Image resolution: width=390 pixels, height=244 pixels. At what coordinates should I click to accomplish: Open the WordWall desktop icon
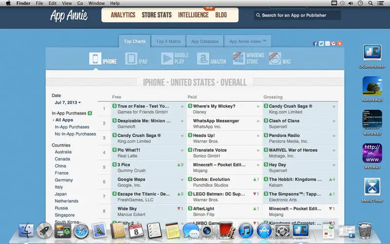(372, 120)
